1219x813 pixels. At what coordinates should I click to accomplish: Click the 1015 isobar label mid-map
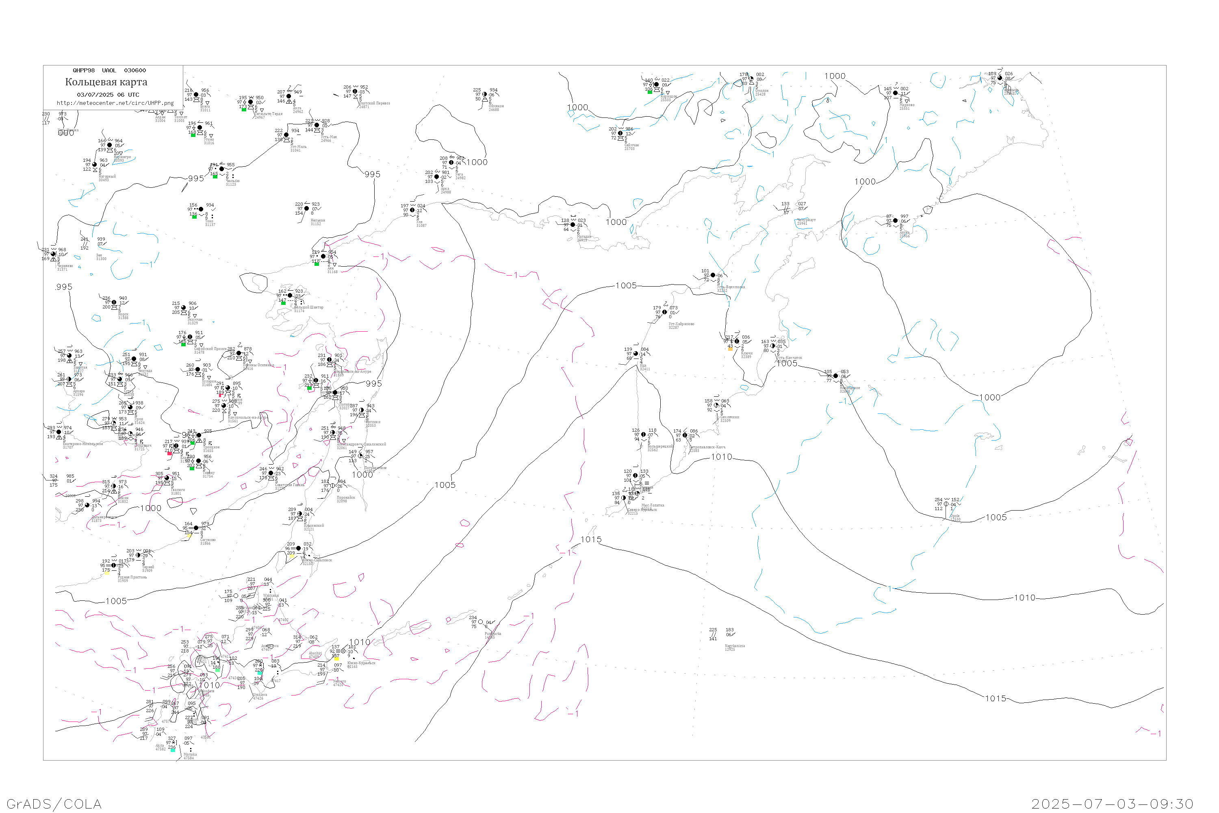coord(591,540)
